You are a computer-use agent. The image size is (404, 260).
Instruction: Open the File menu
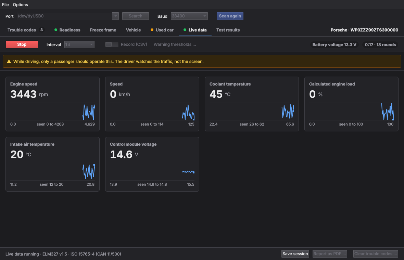tap(5, 5)
